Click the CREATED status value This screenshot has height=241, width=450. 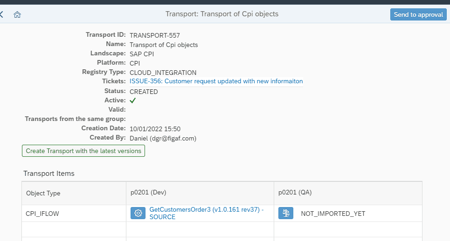click(x=144, y=92)
